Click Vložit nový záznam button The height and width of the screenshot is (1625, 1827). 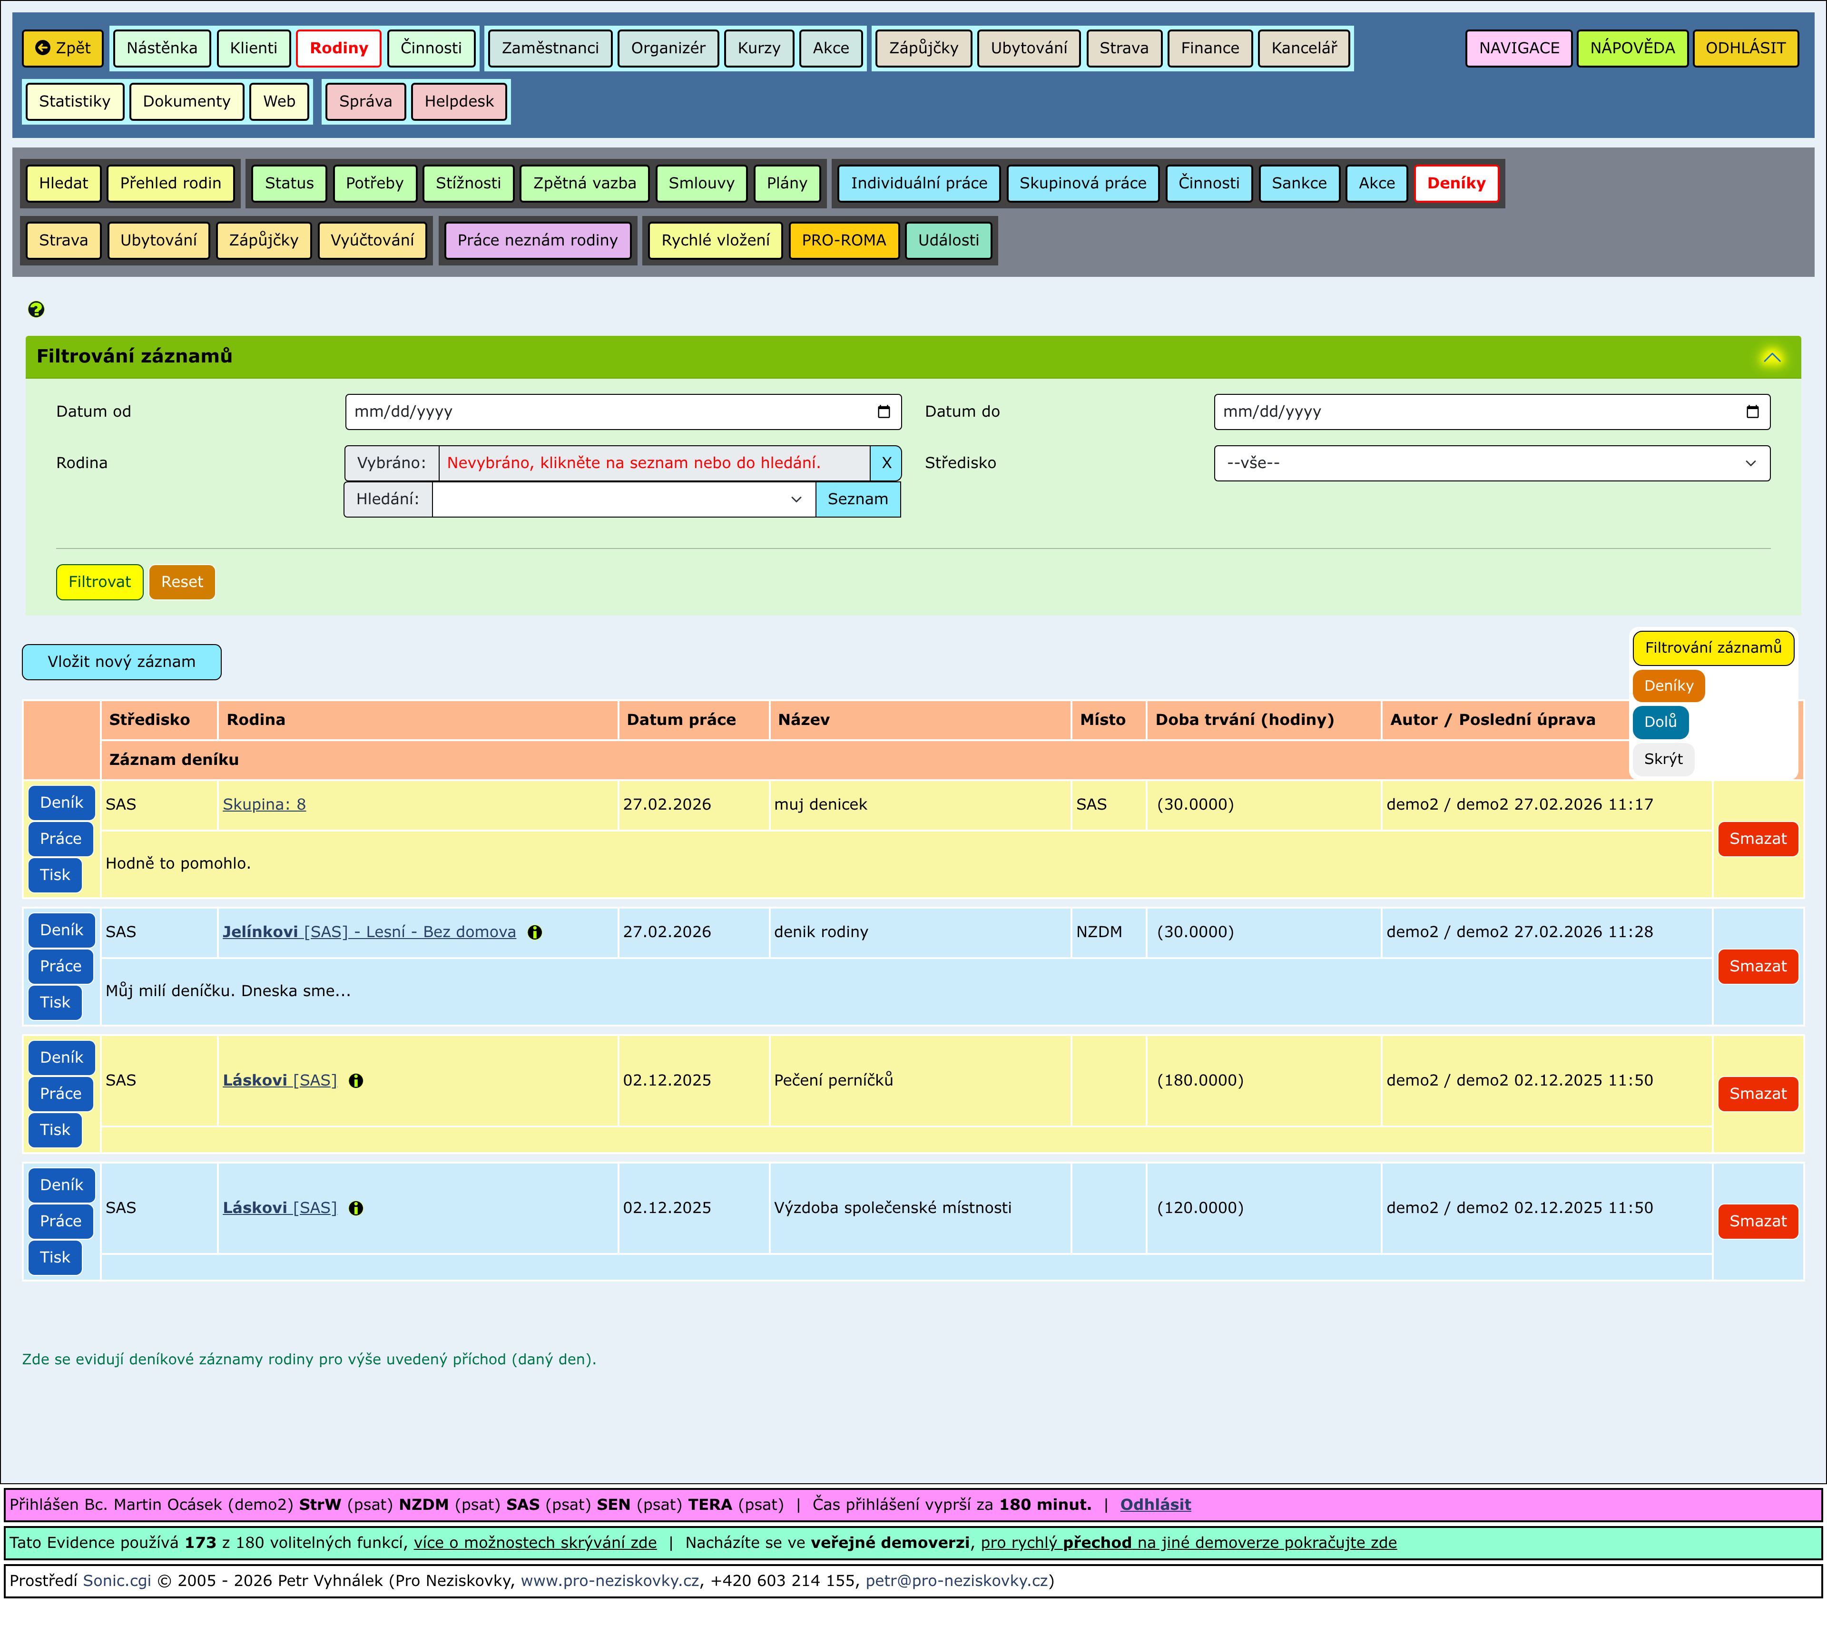click(x=121, y=661)
